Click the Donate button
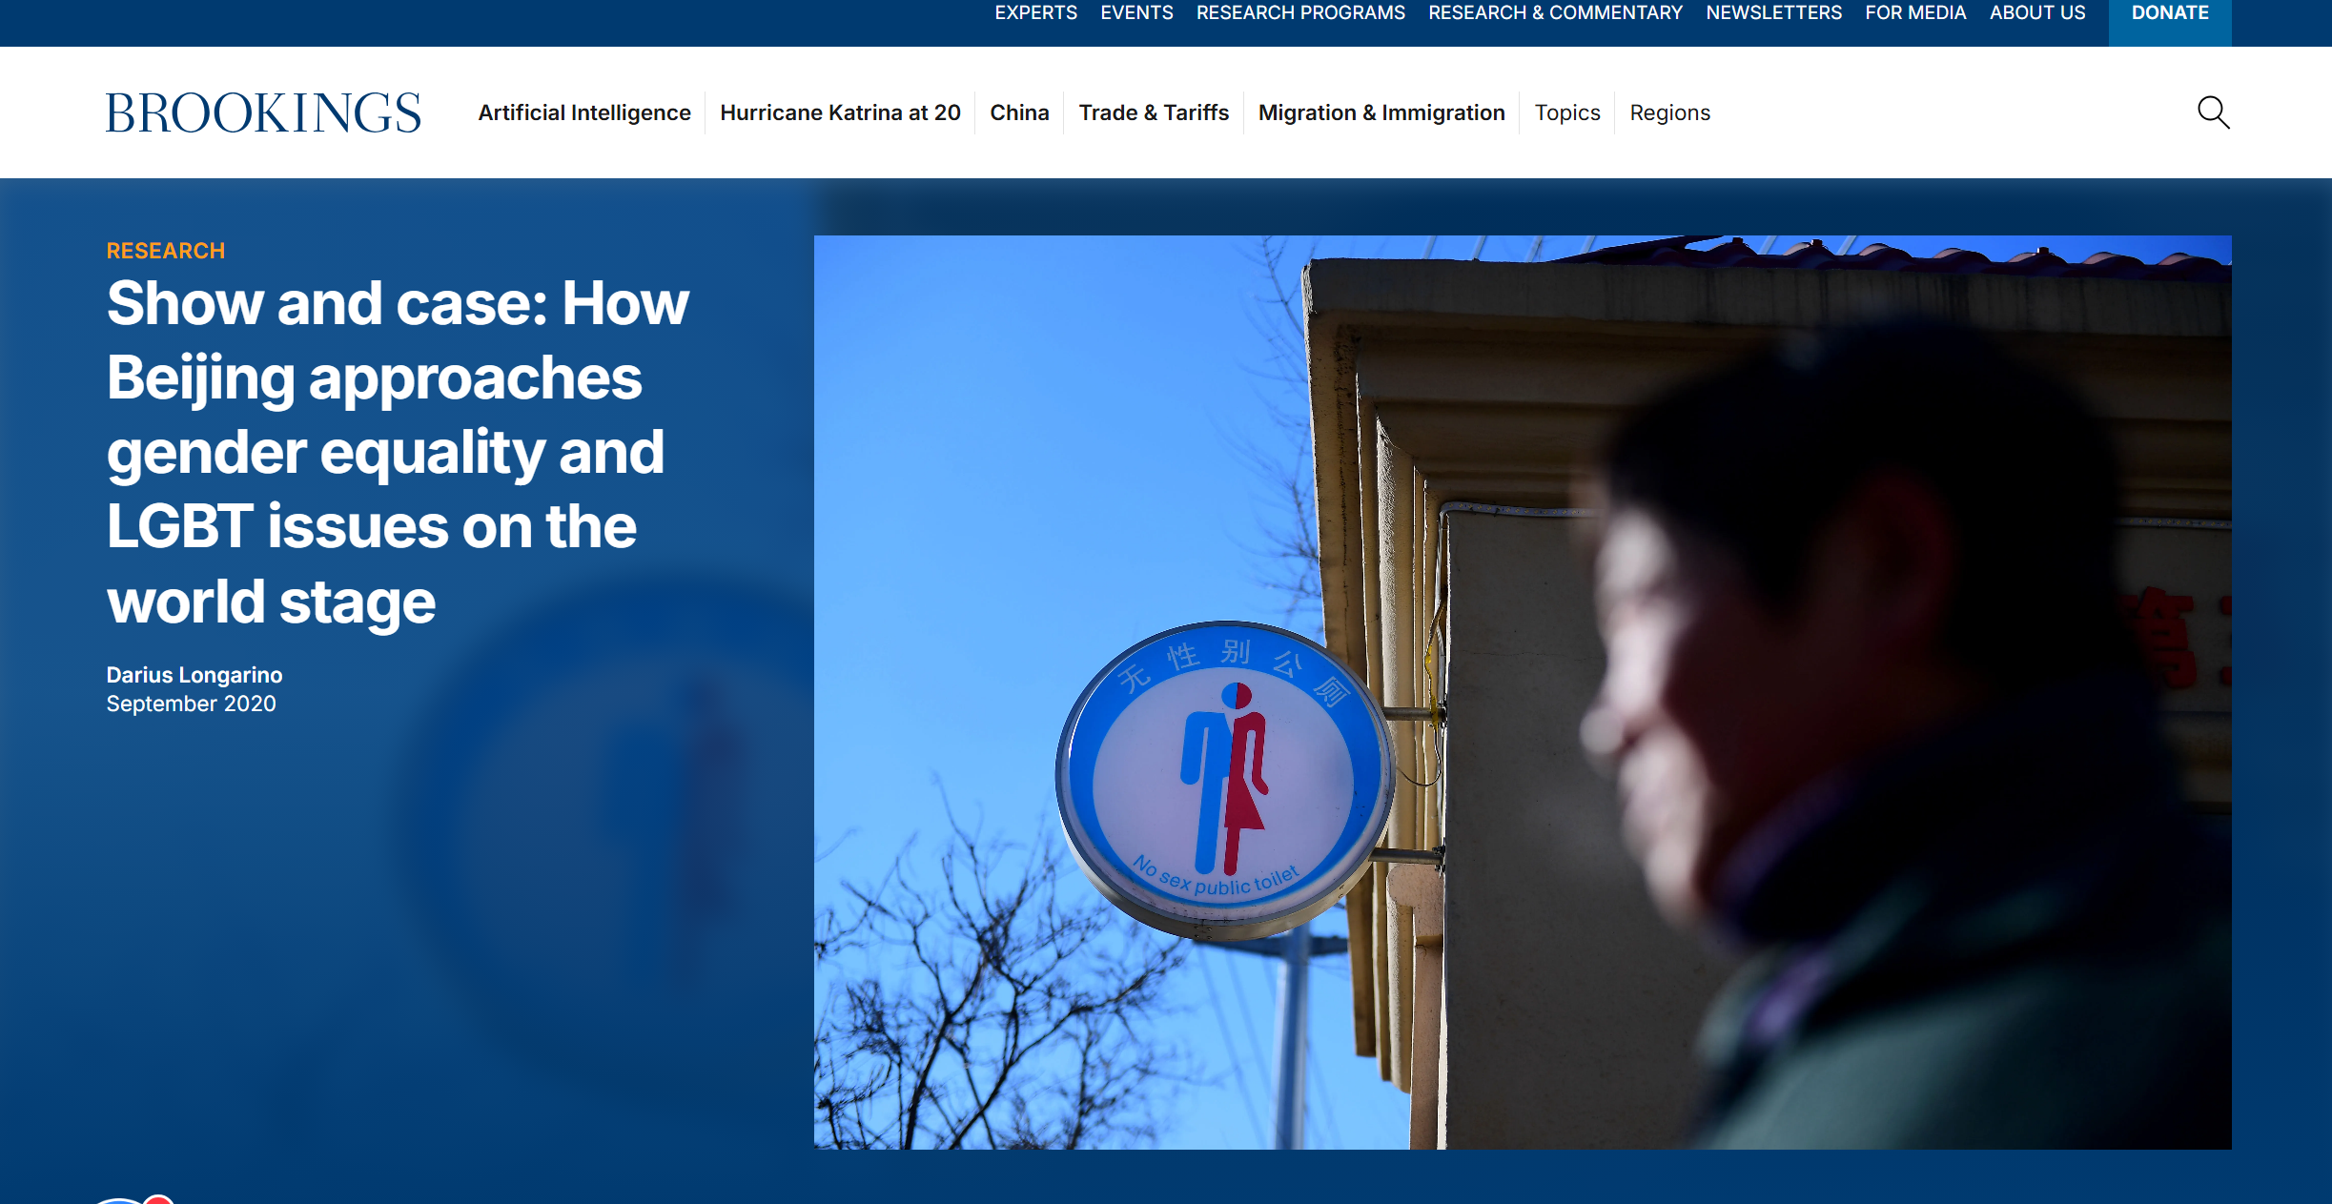Image resolution: width=2332 pixels, height=1204 pixels. (2169, 15)
